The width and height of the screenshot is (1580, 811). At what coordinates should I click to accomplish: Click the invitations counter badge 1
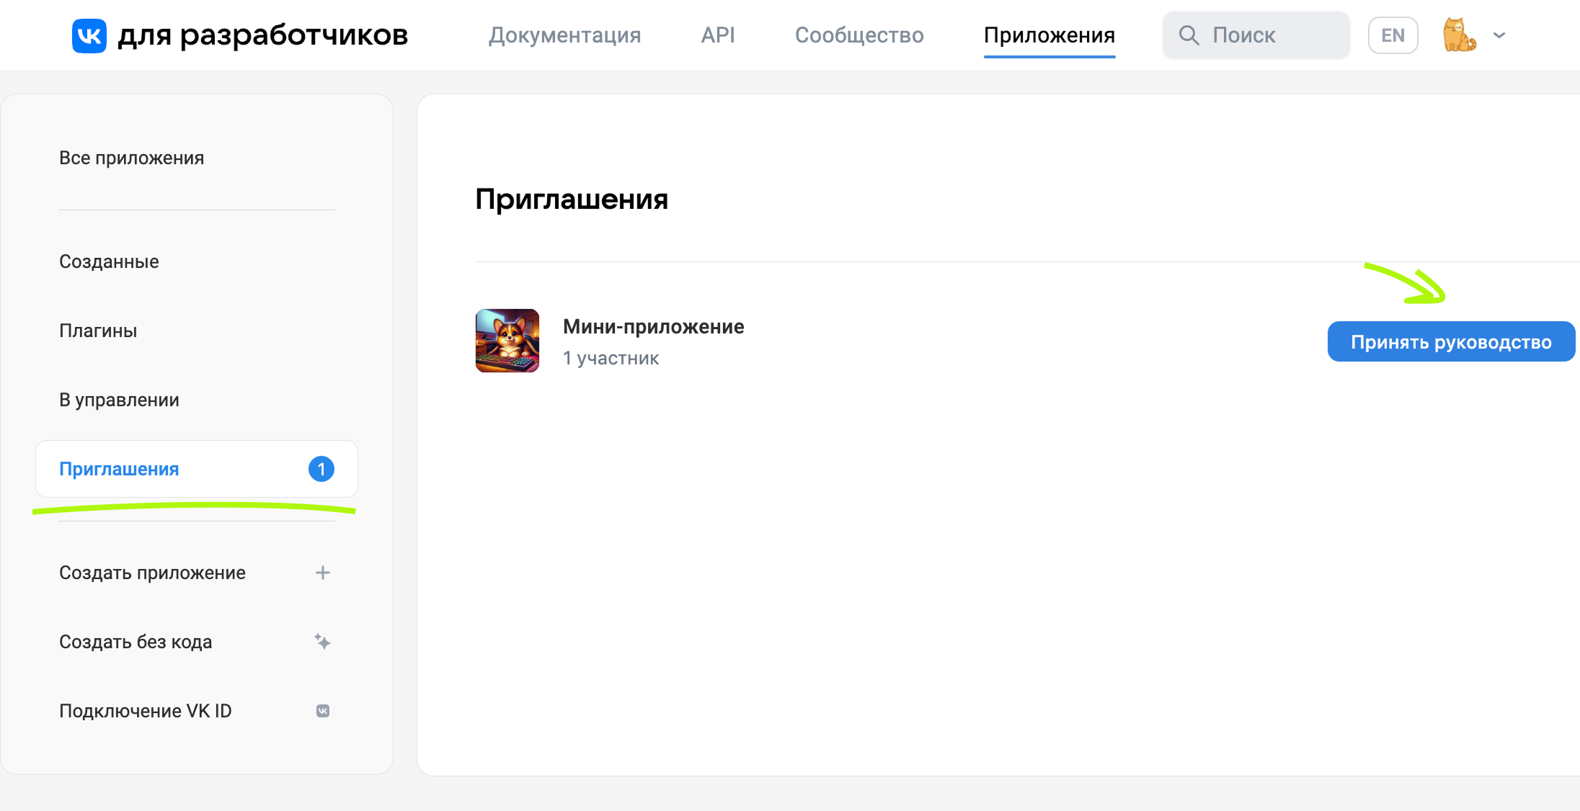click(321, 469)
